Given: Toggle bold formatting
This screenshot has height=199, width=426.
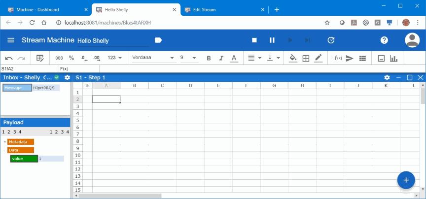Looking at the screenshot, I should [x=209, y=58].
